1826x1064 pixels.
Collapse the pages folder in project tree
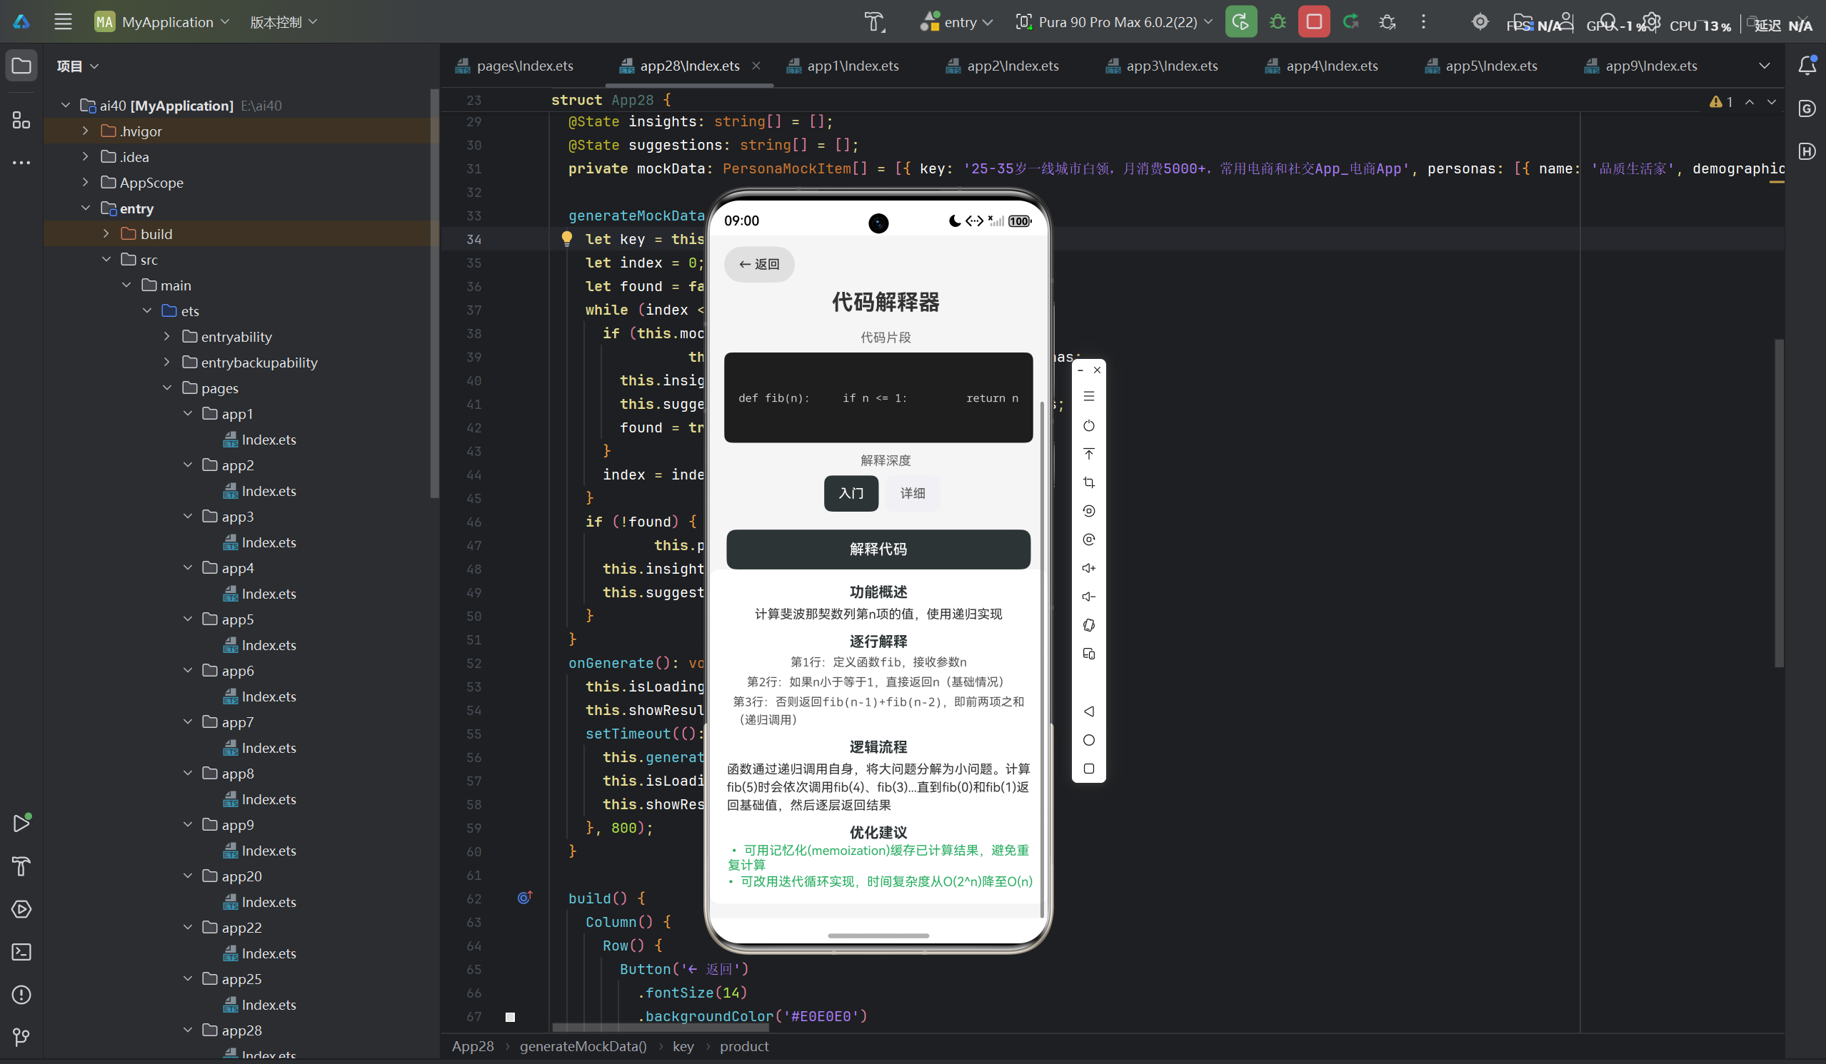167,388
